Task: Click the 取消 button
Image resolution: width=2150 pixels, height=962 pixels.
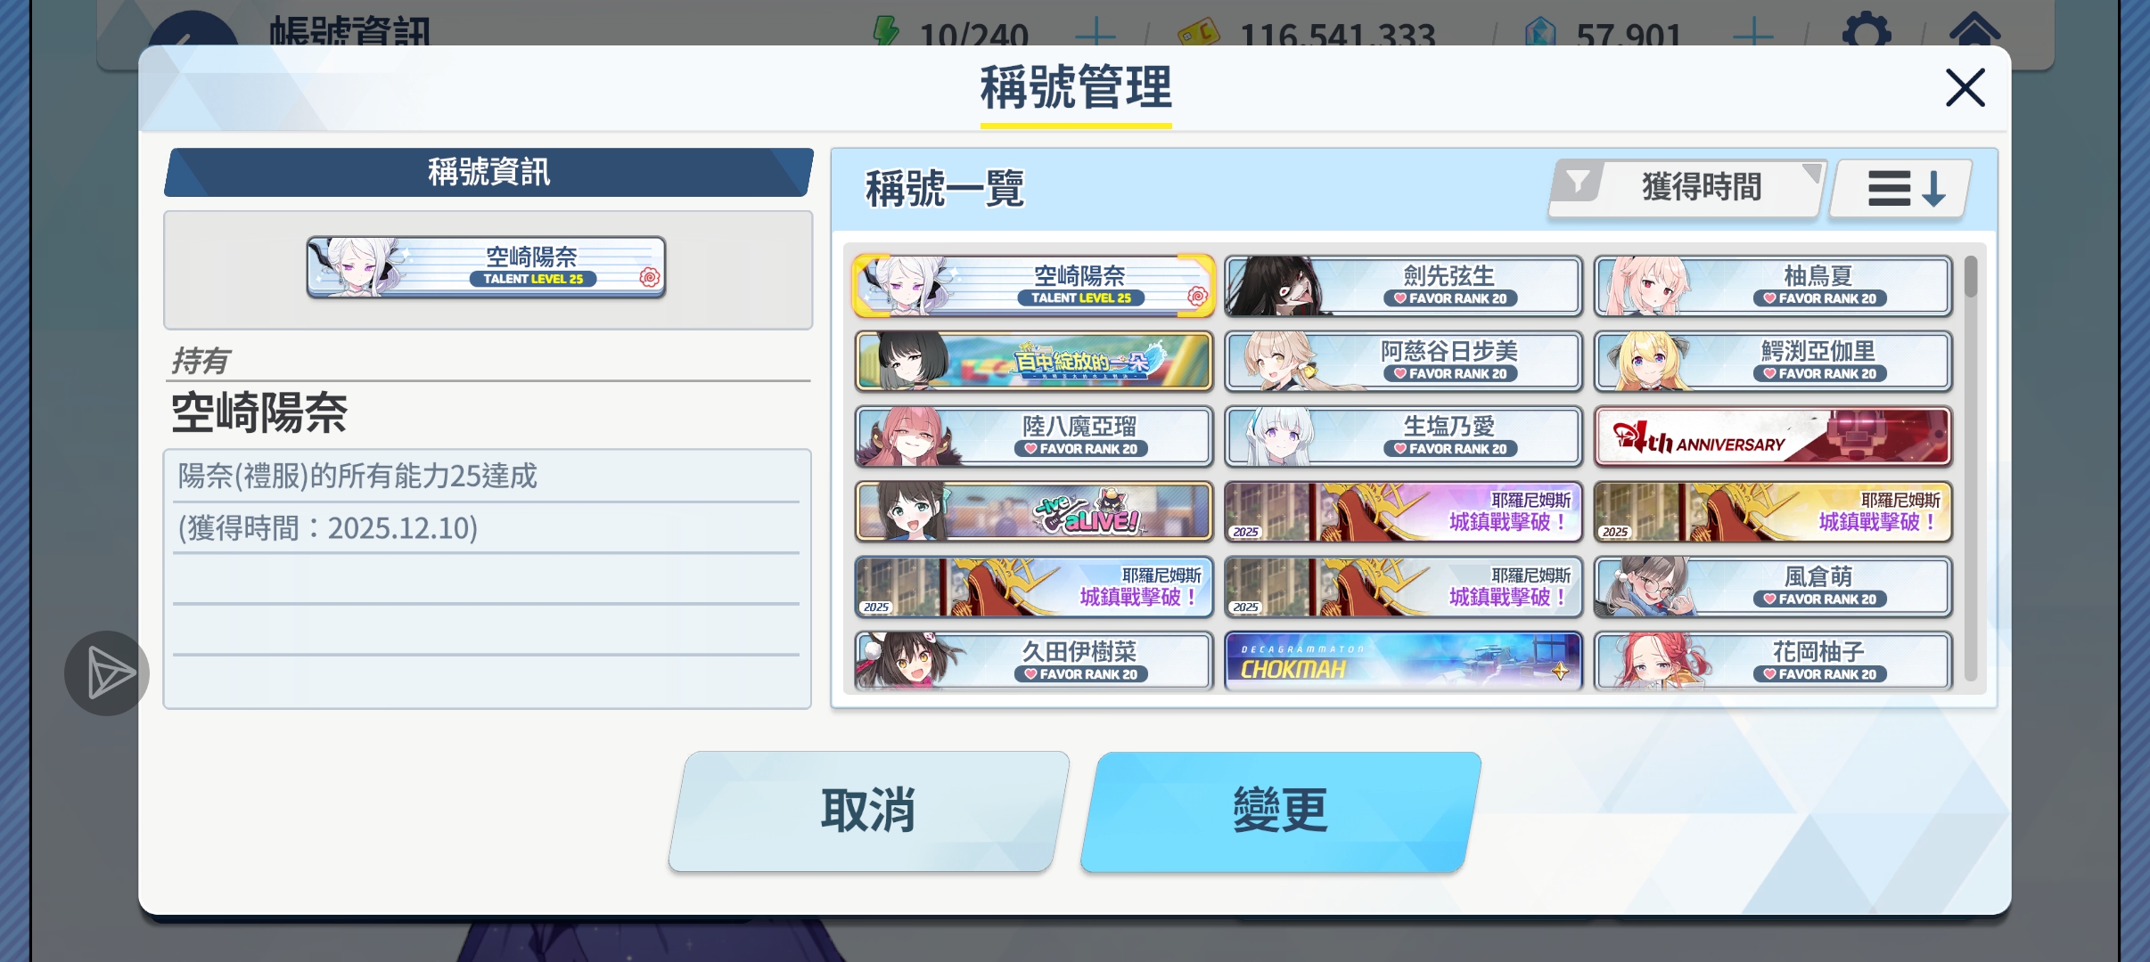Action: (x=869, y=811)
